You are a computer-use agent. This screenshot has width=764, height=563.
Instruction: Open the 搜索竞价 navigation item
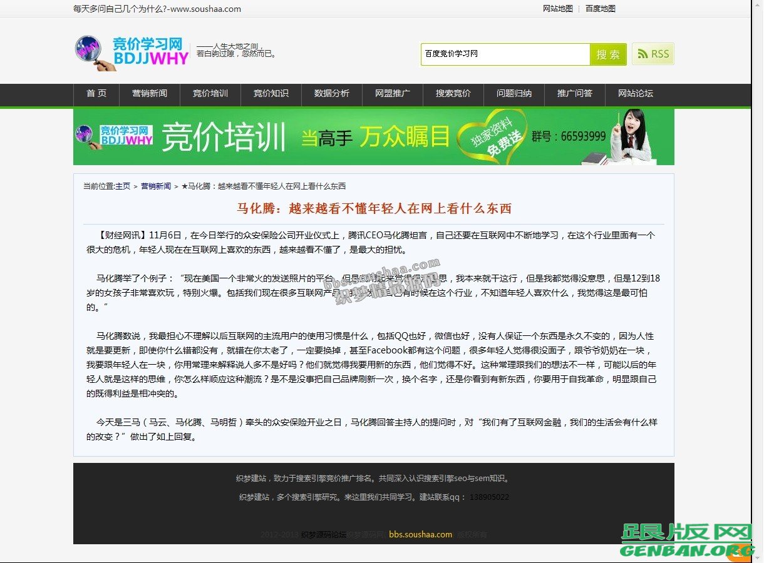pos(453,94)
